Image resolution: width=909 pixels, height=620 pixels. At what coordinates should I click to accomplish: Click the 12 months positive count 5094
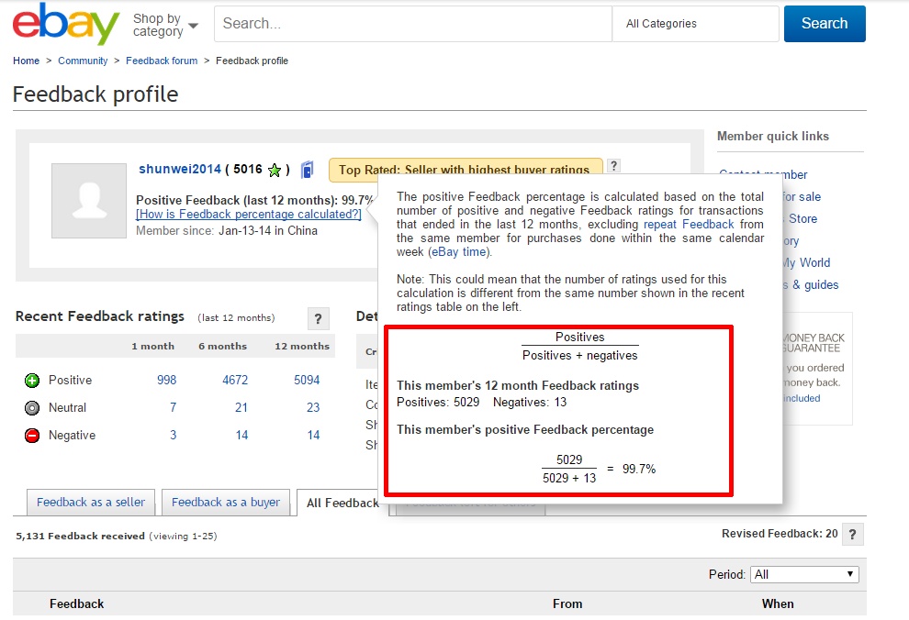point(307,381)
